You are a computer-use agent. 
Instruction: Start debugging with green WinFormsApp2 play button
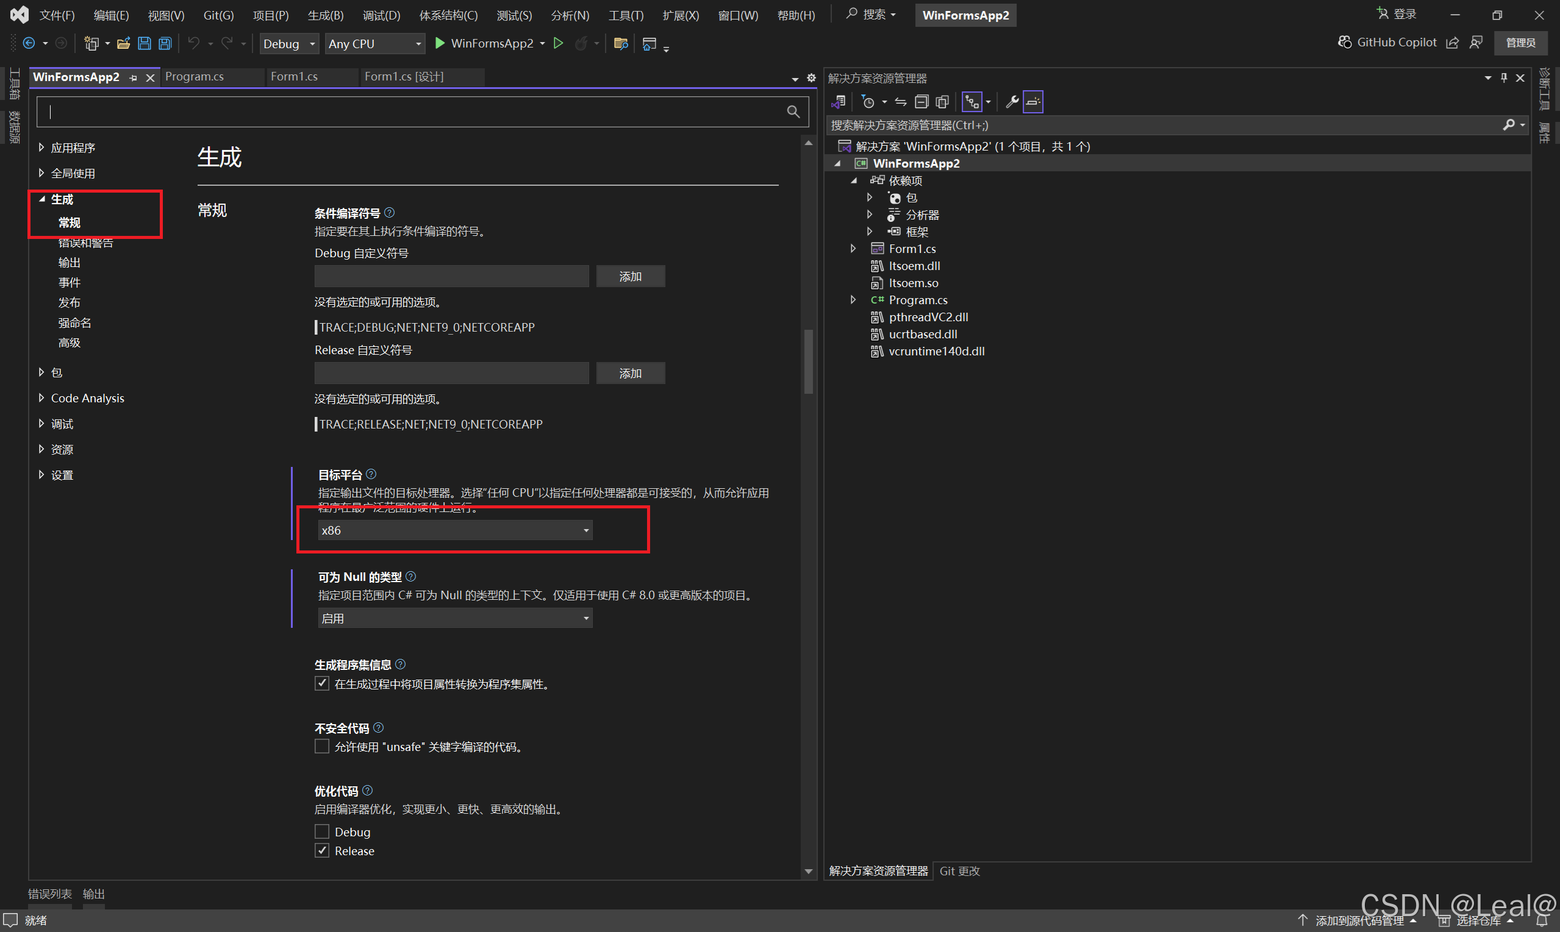[x=441, y=43]
